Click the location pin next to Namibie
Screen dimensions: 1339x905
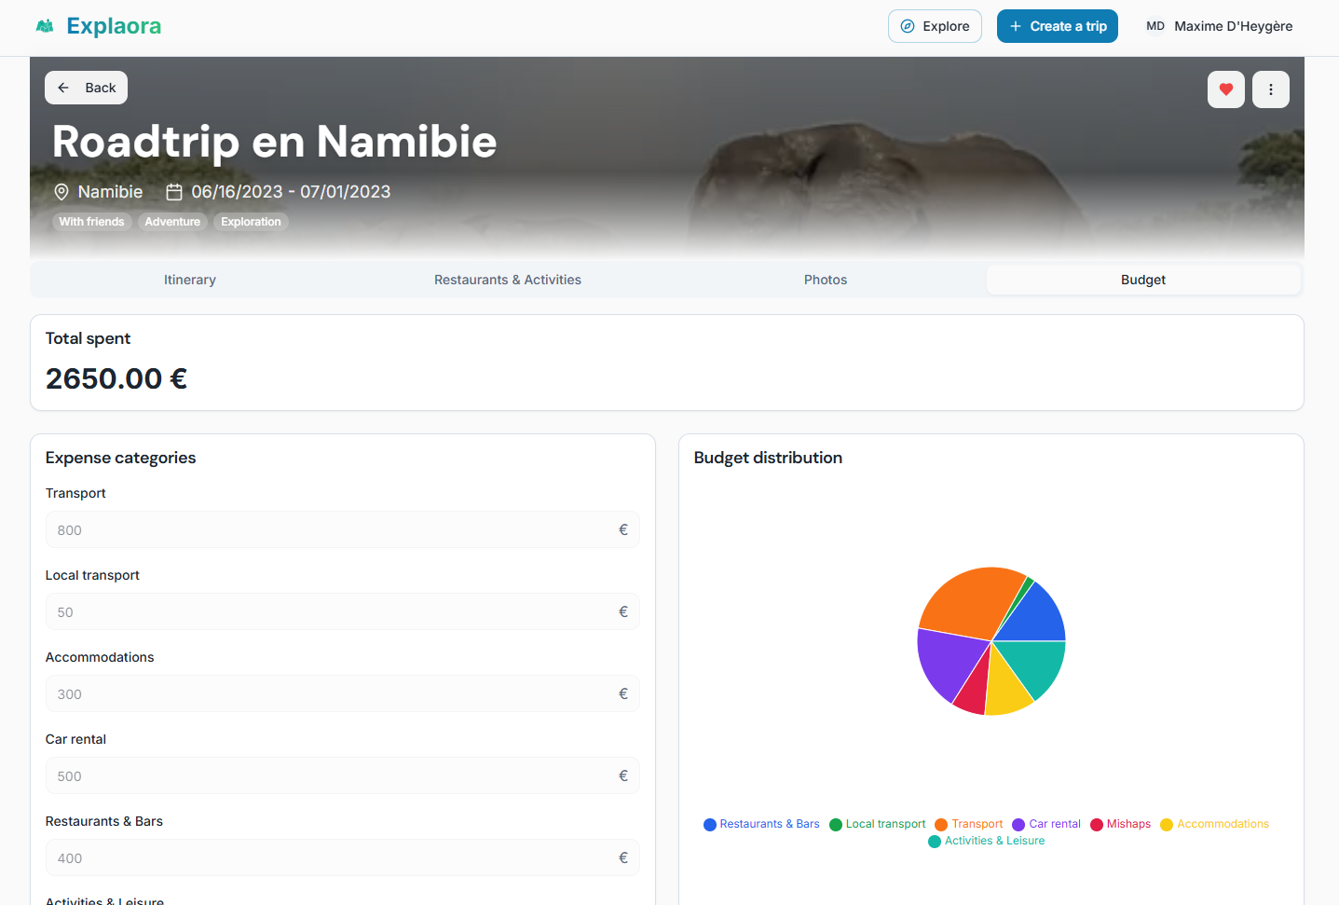pyautogui.click(x=61, y=191)
